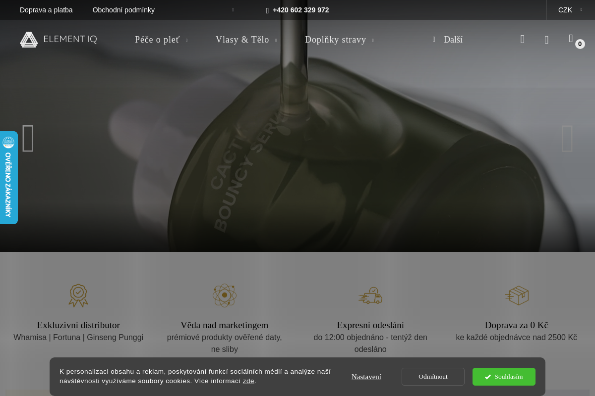Click Odmítnout cookies button
Screen dimensions: 595x396
coord(433,377)
